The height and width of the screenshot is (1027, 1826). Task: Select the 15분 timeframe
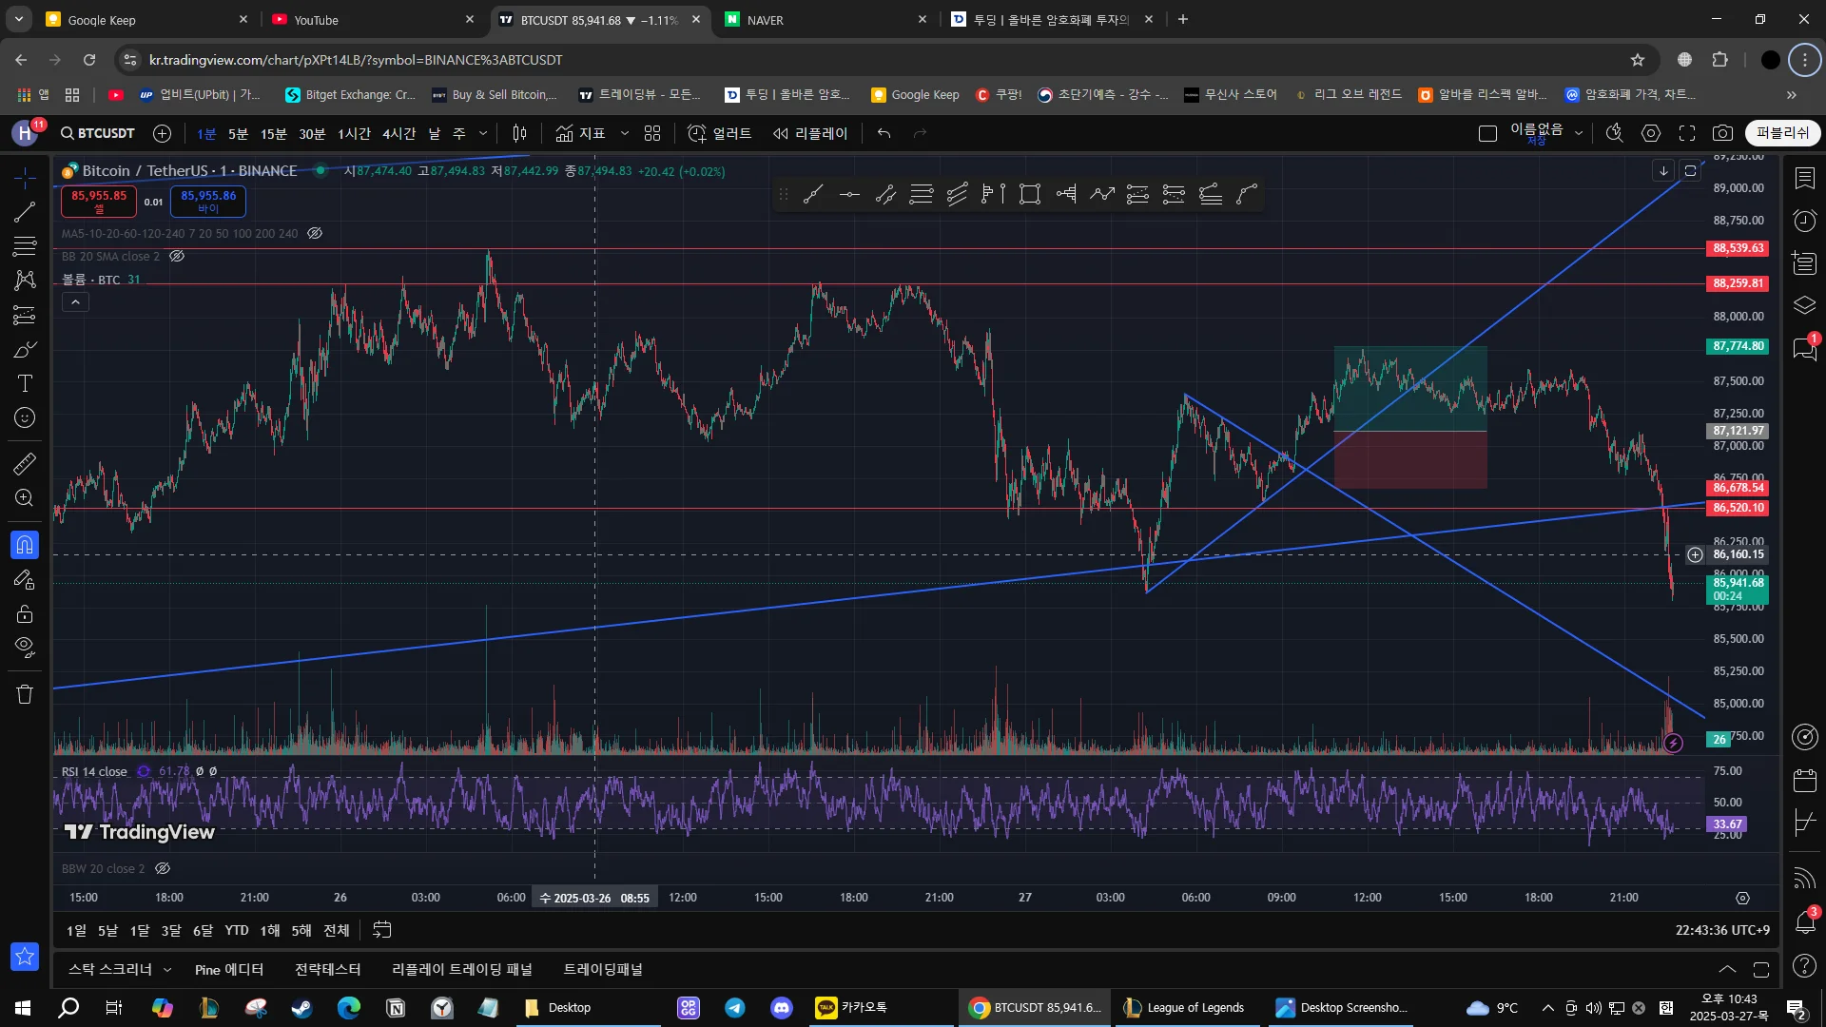click(x=273, y=133)
